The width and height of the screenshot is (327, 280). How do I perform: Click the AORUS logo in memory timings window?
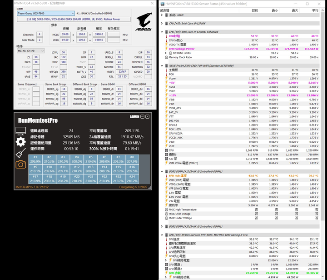(x=144, y=22)
